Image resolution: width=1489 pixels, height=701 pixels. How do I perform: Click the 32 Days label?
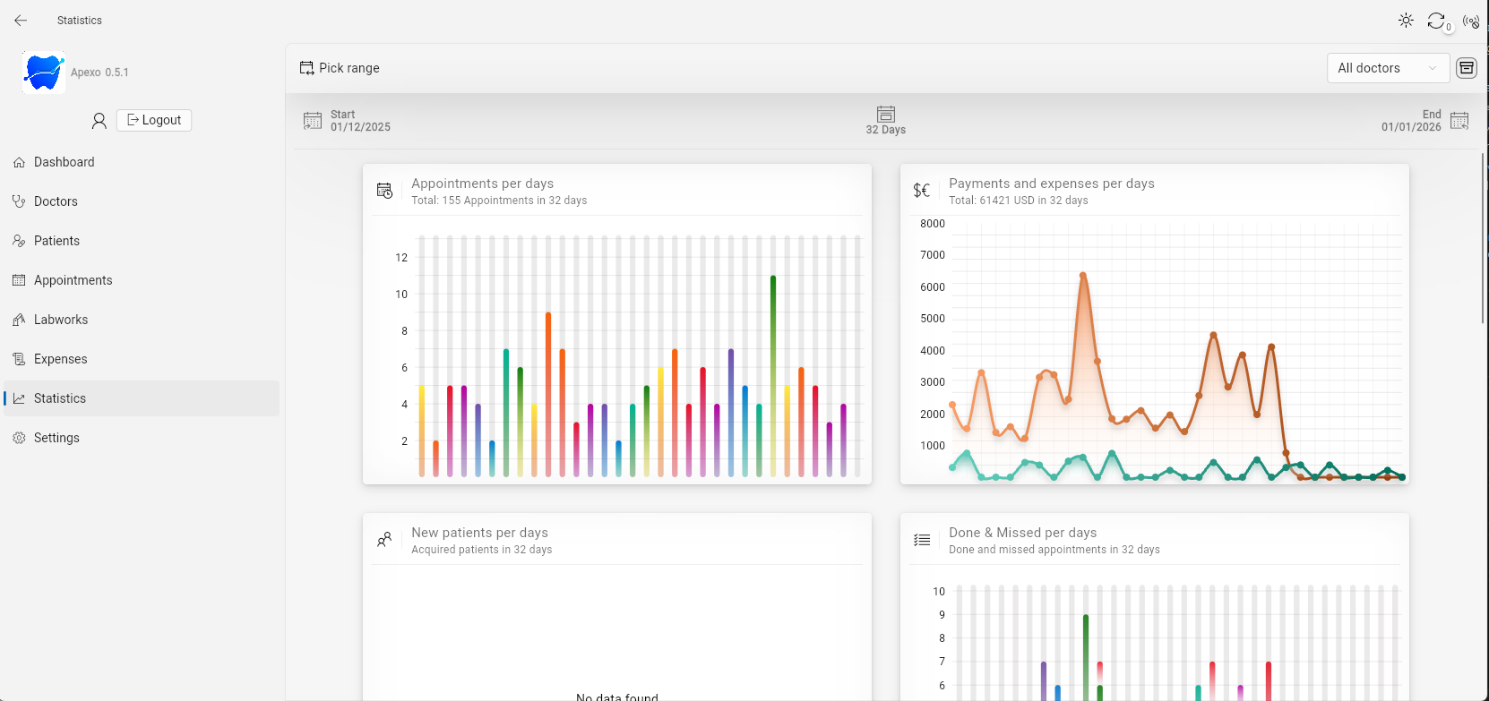click(886, 130)
